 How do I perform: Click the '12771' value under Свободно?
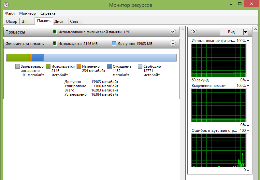point(148,71)
